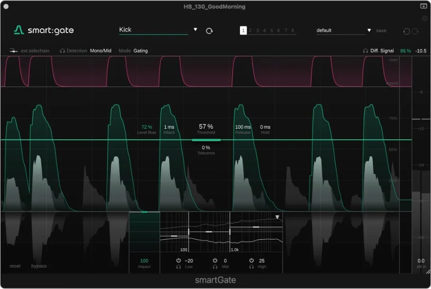Click the Diff. Signal headphone icon
Image resolution: width=431 pixels, height=289 pixels.
point(365,50)
